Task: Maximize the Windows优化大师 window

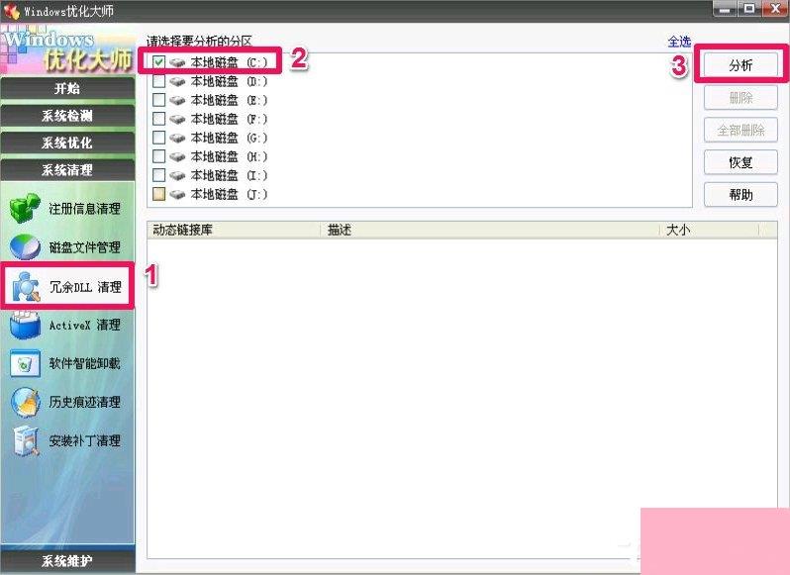Action: point(749,9)
